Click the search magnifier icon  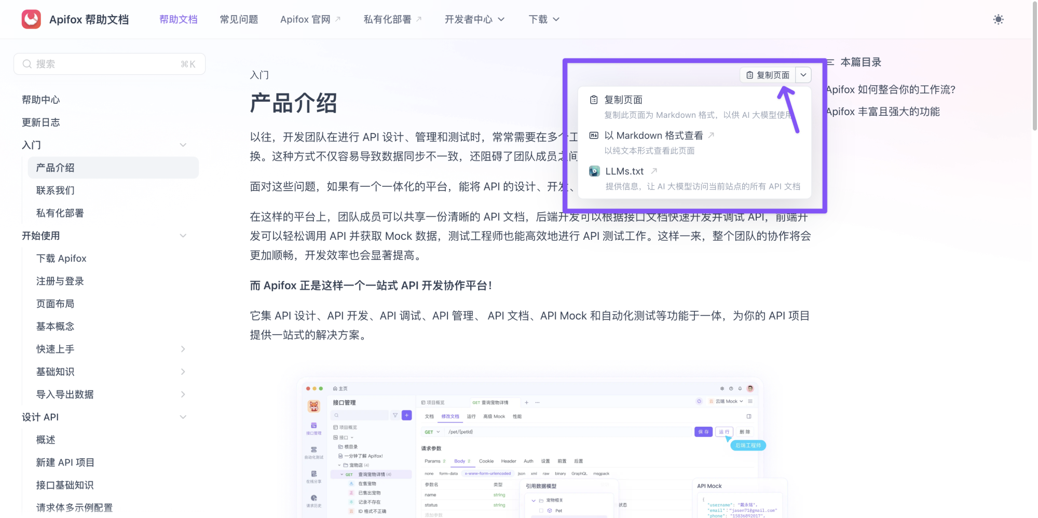(27, 64)
